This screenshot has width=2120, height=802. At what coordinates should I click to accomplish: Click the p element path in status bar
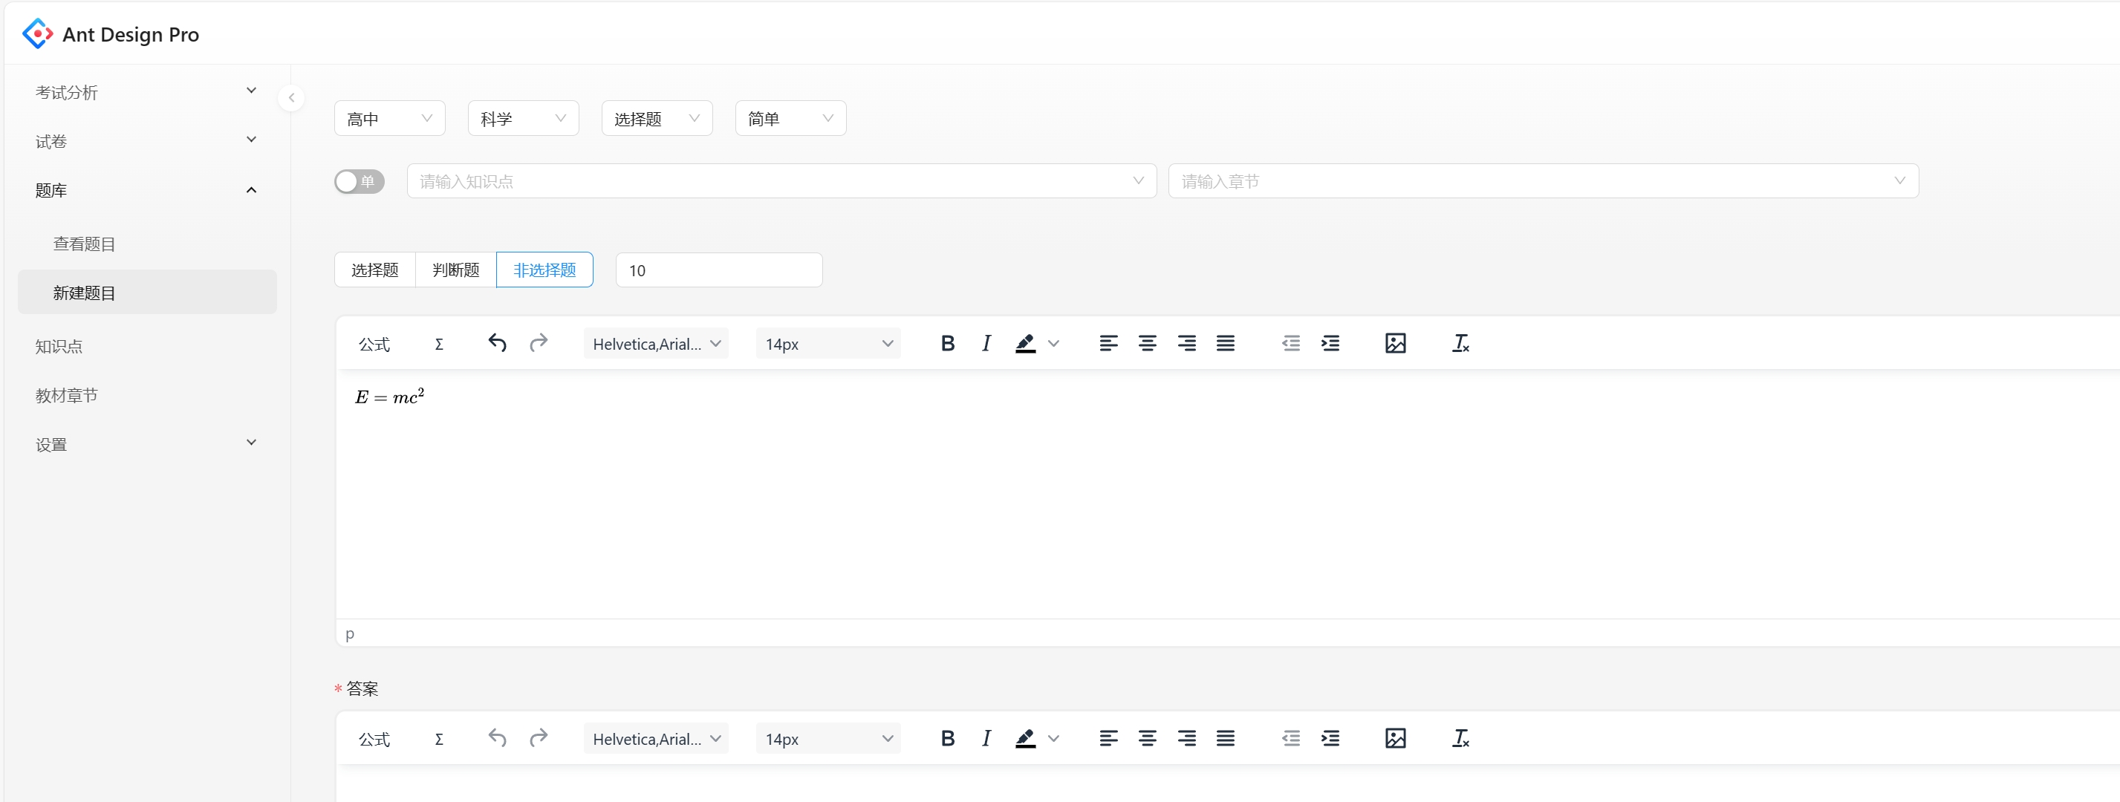point(350,633)
